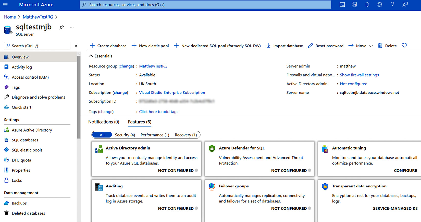The image size is (421, 222).
Task: Click the Transparent data encryption shield icon
Action: coord(325,187)
